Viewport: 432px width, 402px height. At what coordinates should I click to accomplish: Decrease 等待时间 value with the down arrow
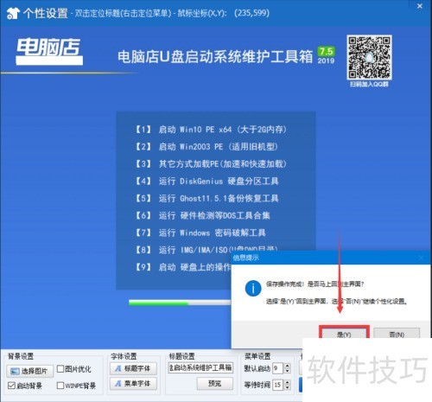[x=287, y=387]
